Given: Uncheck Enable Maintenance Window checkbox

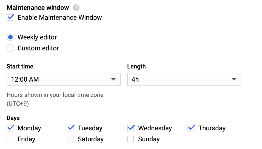Looking at the screenshot, I should [x=10, y=18].
